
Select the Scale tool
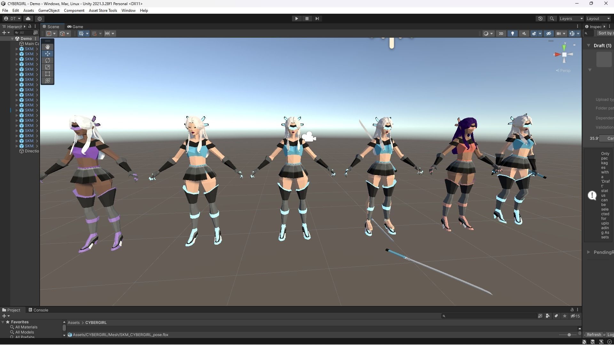pyautogui.click(x=48, y=67)
